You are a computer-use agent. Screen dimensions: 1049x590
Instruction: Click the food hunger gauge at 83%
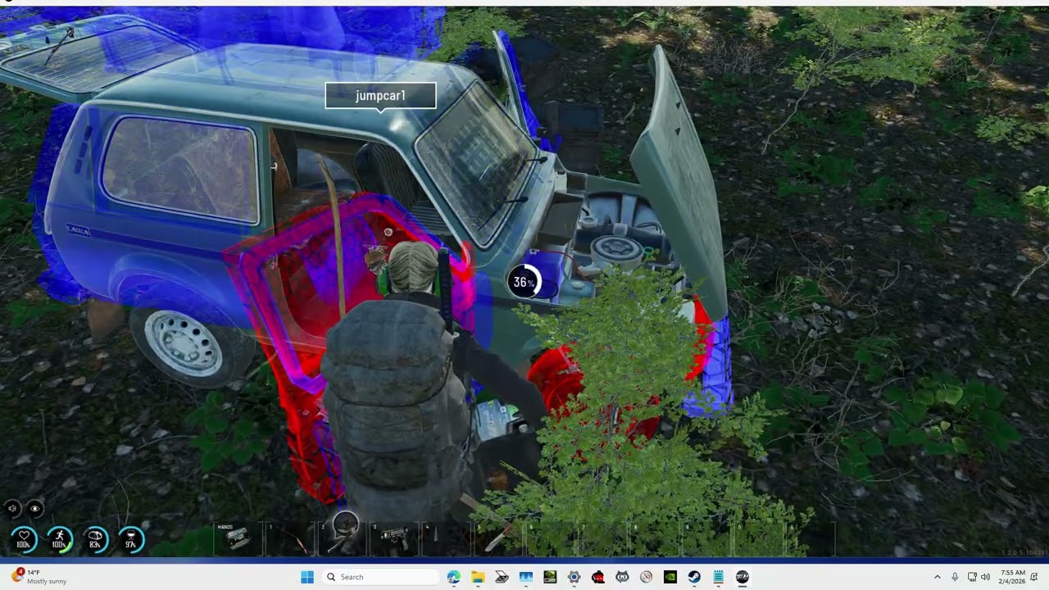point(95,539)
